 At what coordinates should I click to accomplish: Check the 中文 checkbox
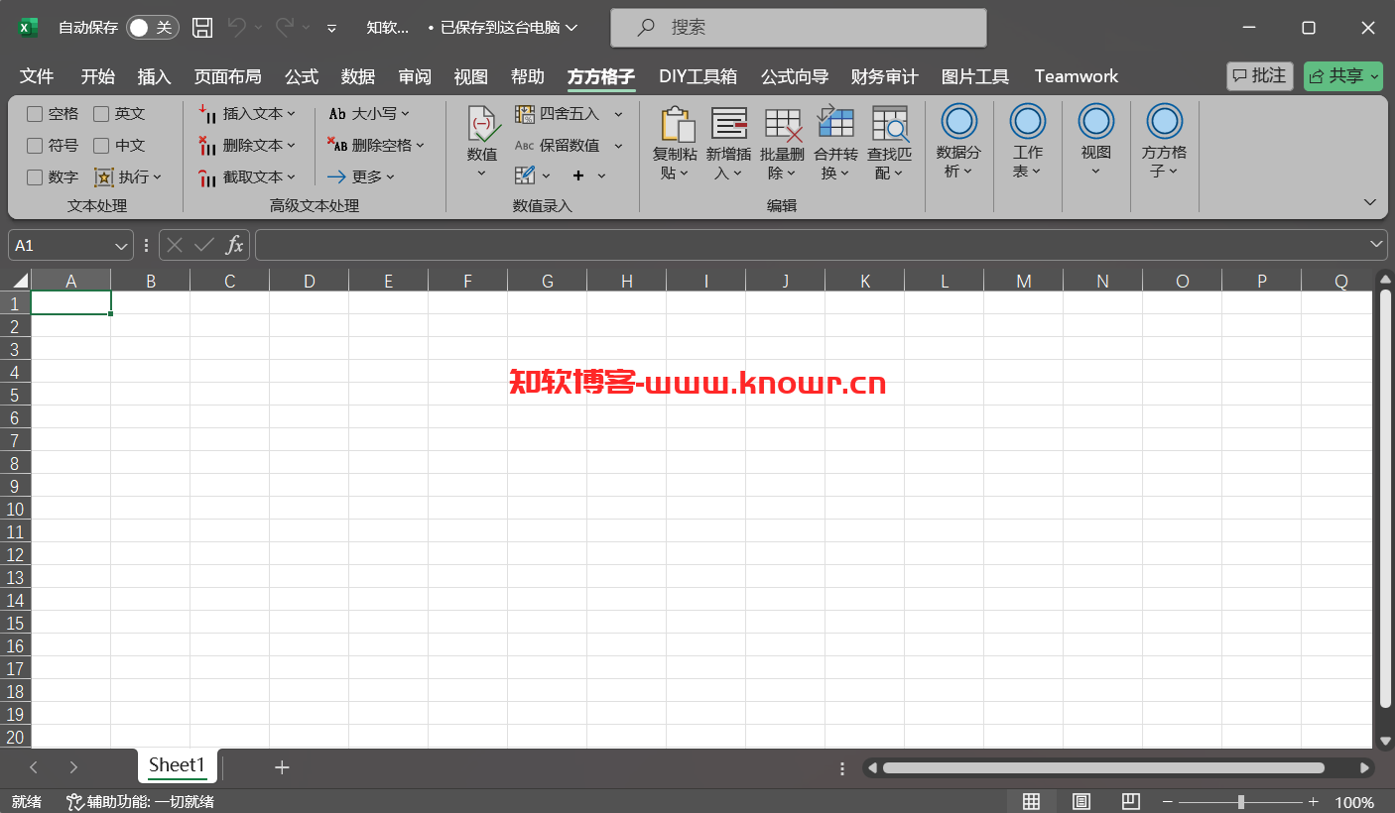pyautogui.click(x=101, y=146)
